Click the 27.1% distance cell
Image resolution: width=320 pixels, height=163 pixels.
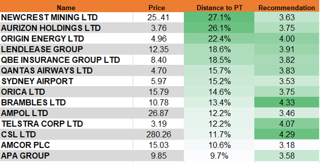coord(219,17)
